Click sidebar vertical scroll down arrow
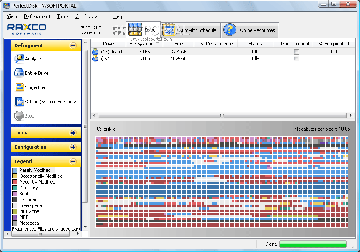 click(x=85, y=227)
